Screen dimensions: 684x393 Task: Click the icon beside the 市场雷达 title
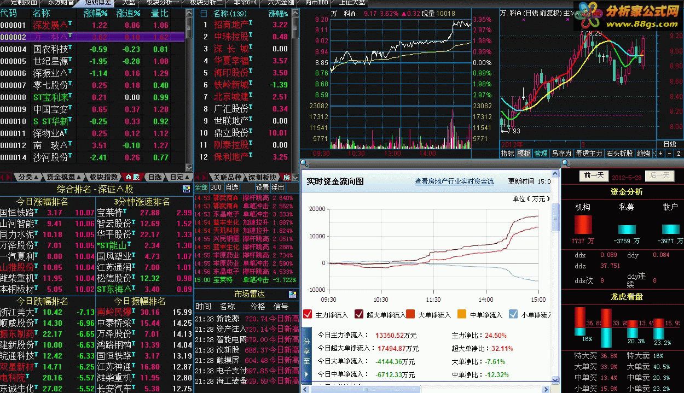click(x=293, y=294)
